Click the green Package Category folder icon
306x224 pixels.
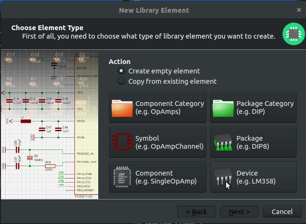coord(223,108)
